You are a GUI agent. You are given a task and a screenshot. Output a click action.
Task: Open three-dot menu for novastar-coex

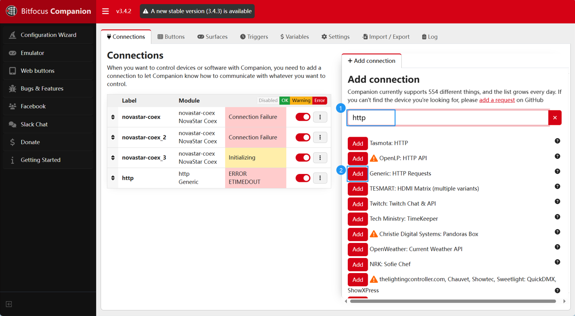pos(320,117)
